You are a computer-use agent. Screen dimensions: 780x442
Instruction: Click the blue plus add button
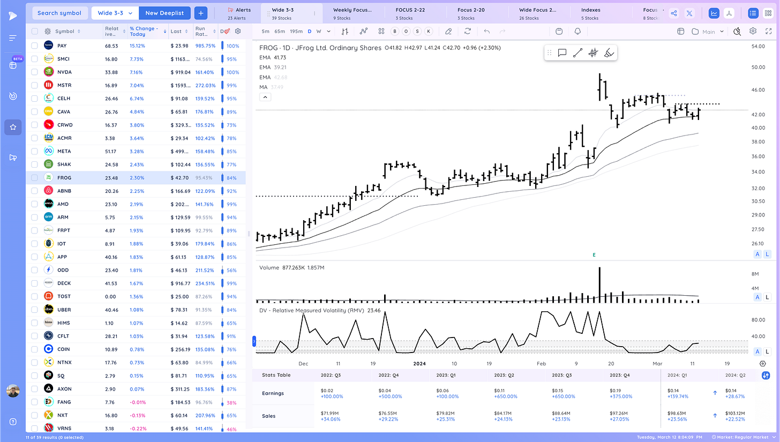click(201, 13)
